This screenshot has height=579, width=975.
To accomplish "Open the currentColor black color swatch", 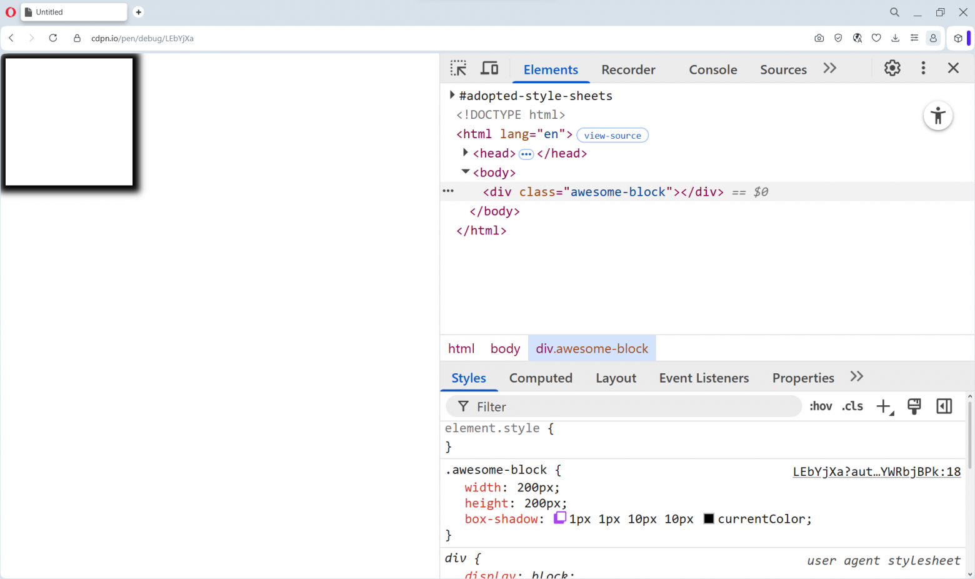I will click(x=709, y=518).
